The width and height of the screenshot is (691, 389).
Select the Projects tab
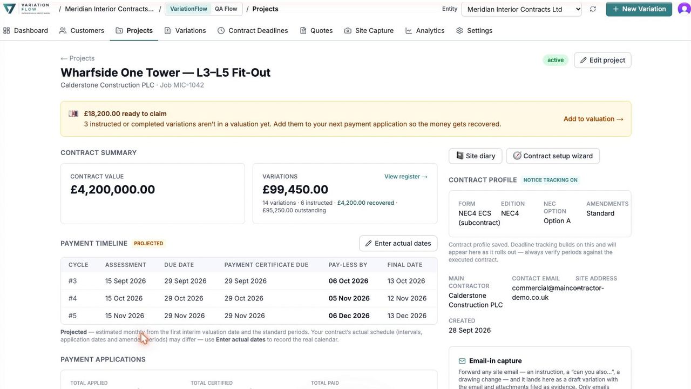tap(134, 31)
